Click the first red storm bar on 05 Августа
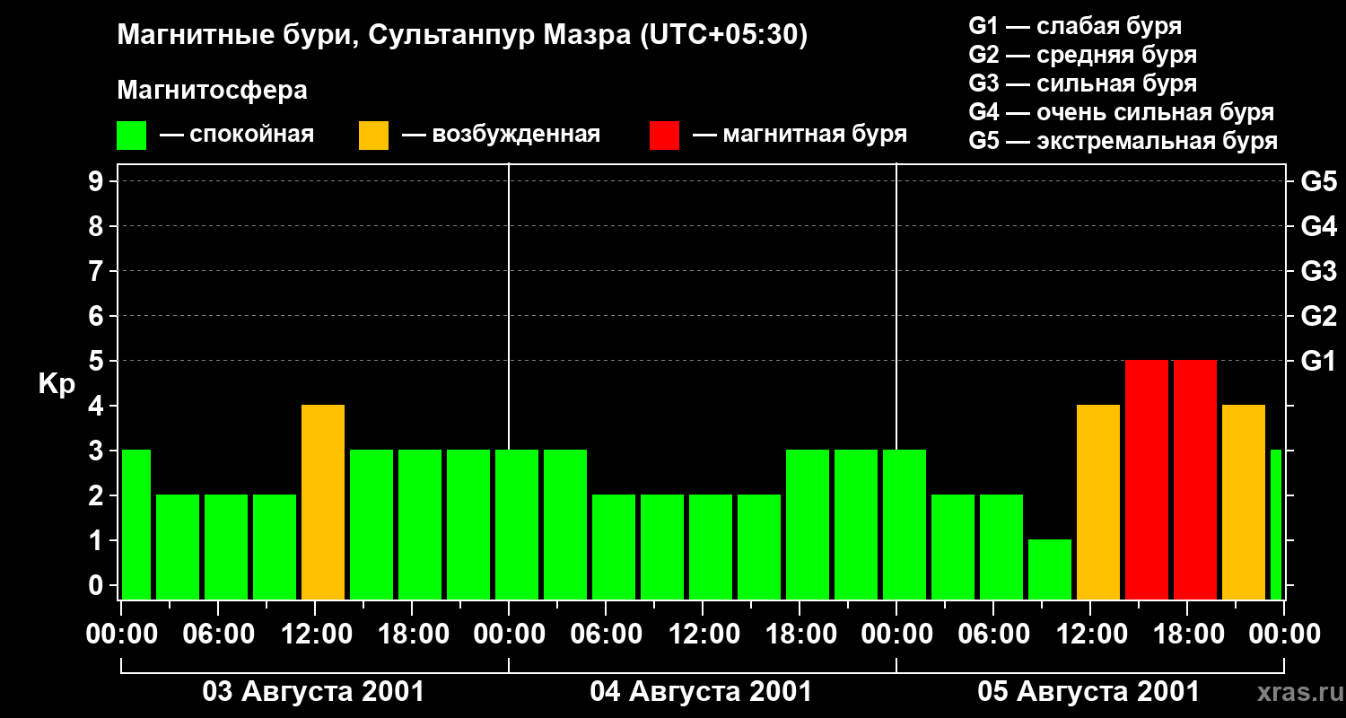 point(1147,479)
